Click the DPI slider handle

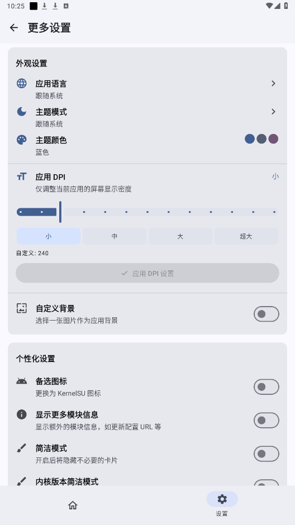click(60, 212)
